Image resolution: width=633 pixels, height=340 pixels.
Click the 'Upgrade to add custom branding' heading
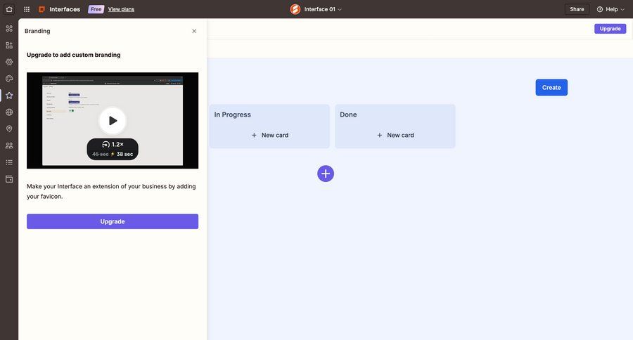(x=73, y=55)
